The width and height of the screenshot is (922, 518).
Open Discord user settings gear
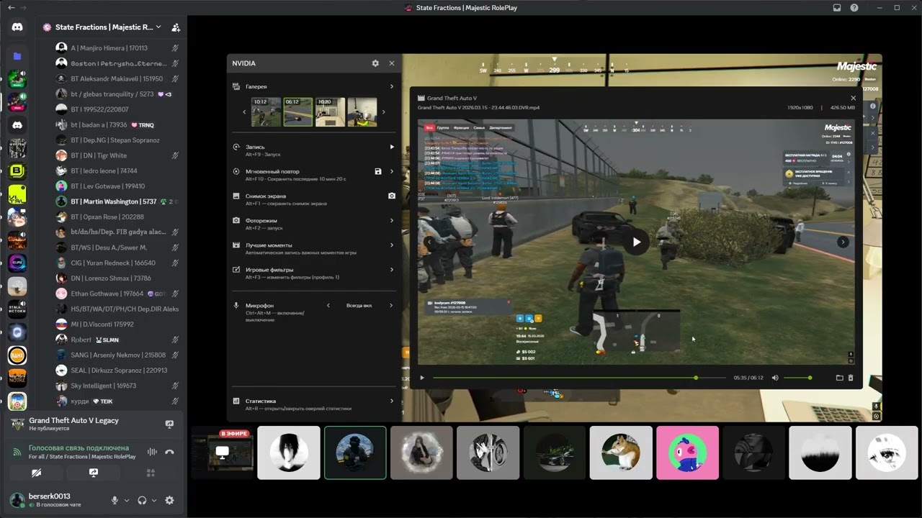click(169, 500)
